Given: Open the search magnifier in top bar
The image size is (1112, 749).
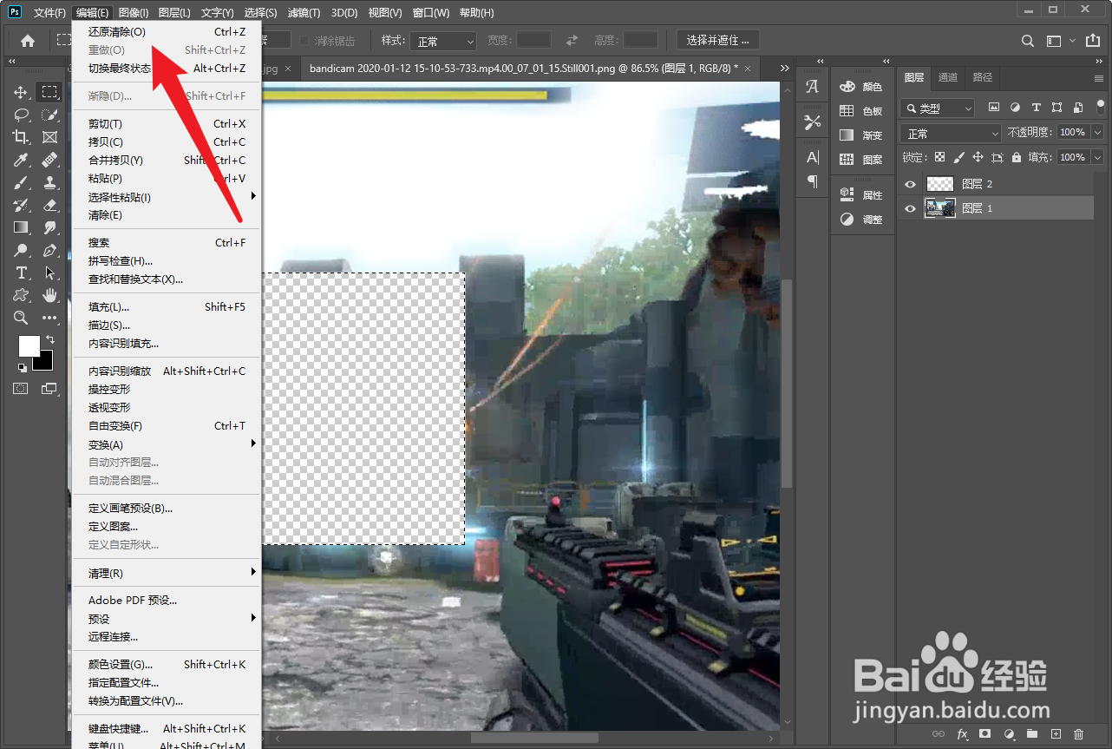Looking at the screenshot, I should 1028,41.
